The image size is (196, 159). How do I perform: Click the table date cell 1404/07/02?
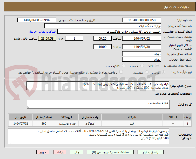click(21, 124)
